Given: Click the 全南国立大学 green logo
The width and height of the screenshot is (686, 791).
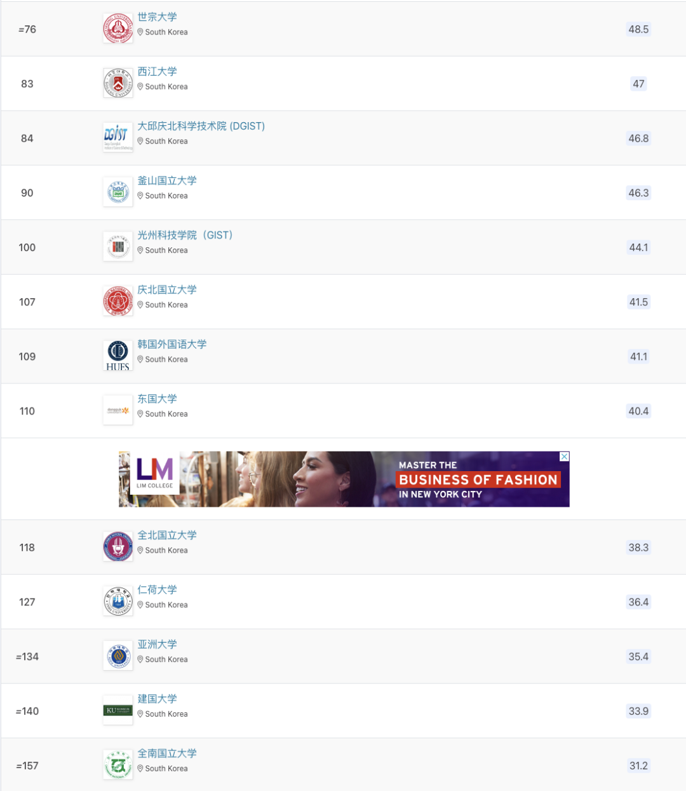Looking at the screenshot, I should pos(118,766).
